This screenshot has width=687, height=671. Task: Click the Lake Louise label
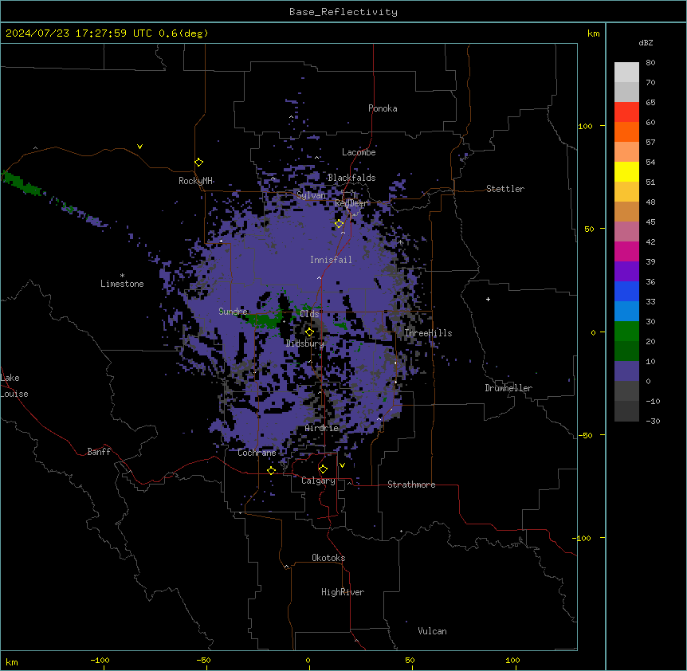(14, 386)
